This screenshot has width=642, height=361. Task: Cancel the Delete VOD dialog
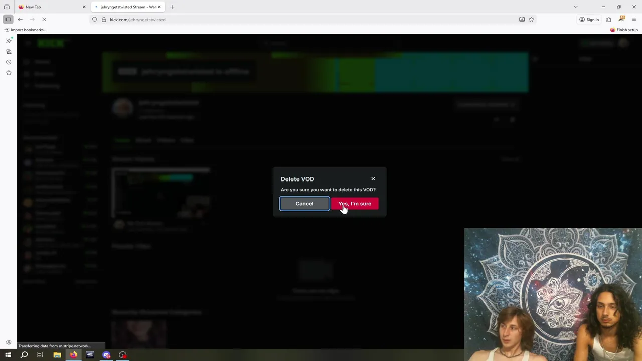point(304,204)
